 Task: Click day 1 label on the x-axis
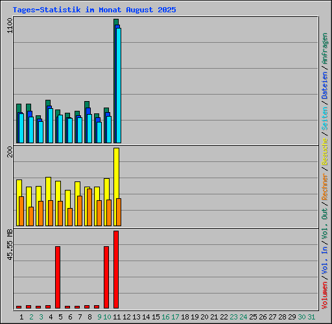tap(21, 317)
